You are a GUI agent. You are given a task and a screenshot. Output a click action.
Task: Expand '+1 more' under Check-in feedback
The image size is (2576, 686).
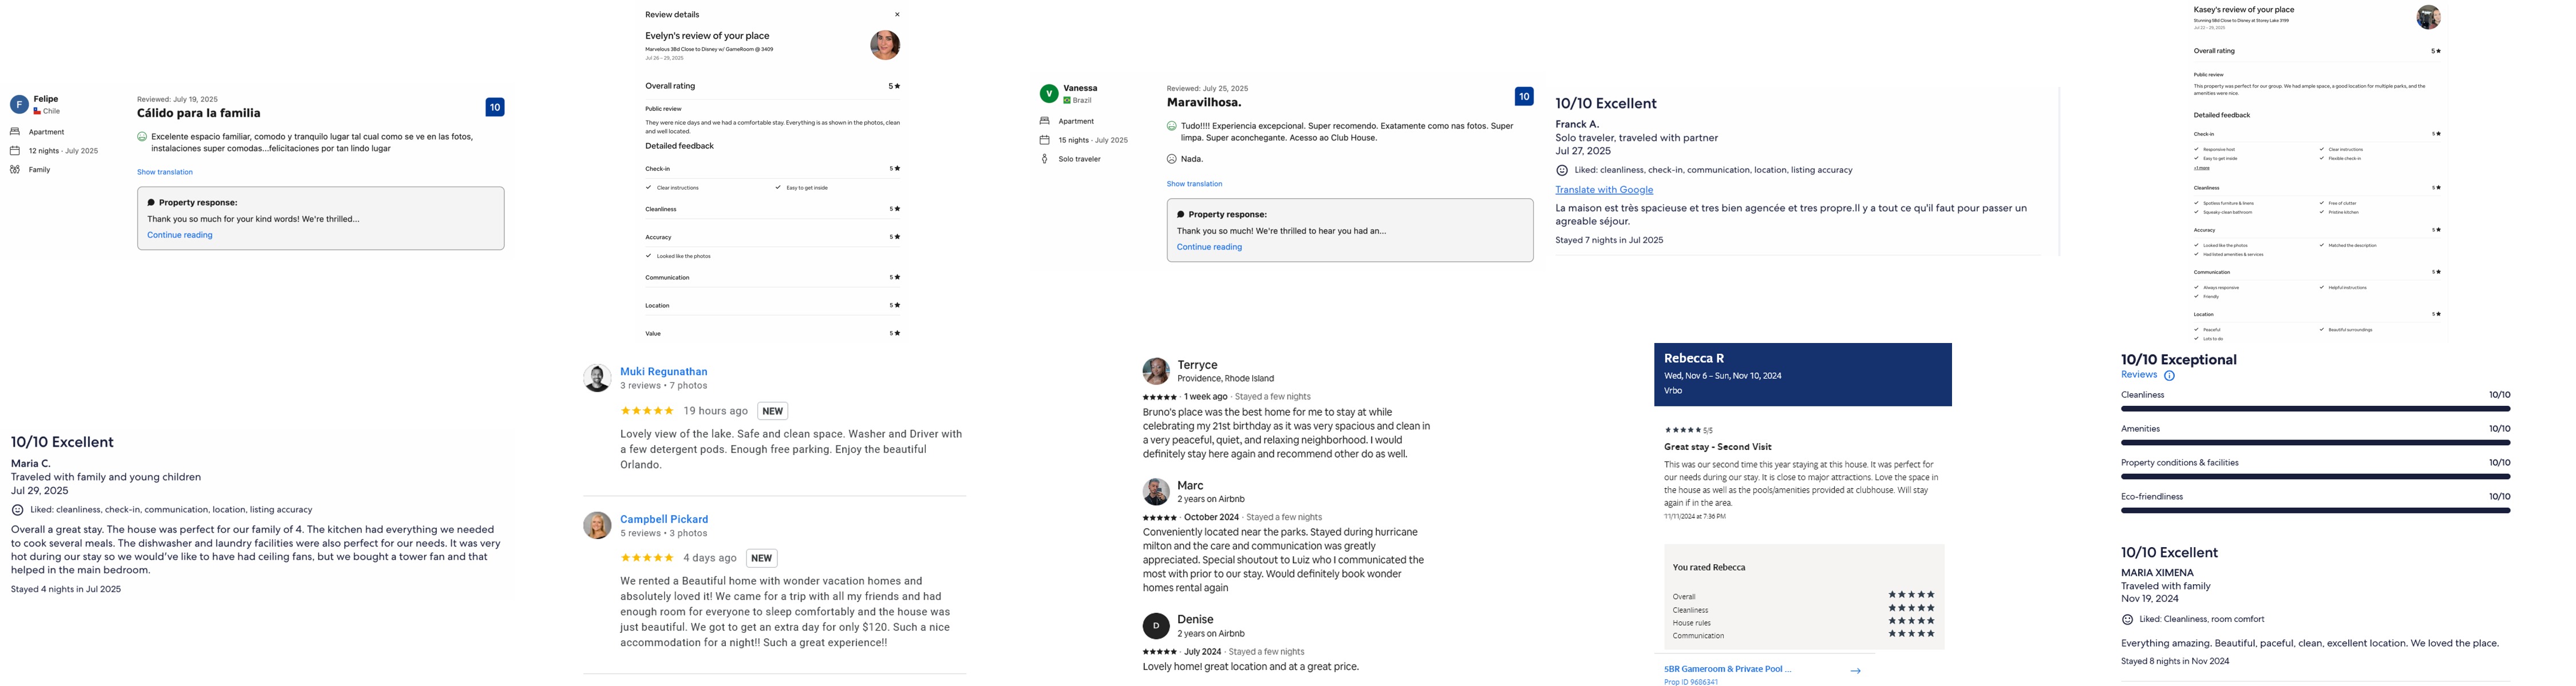tap(2202, 167)
